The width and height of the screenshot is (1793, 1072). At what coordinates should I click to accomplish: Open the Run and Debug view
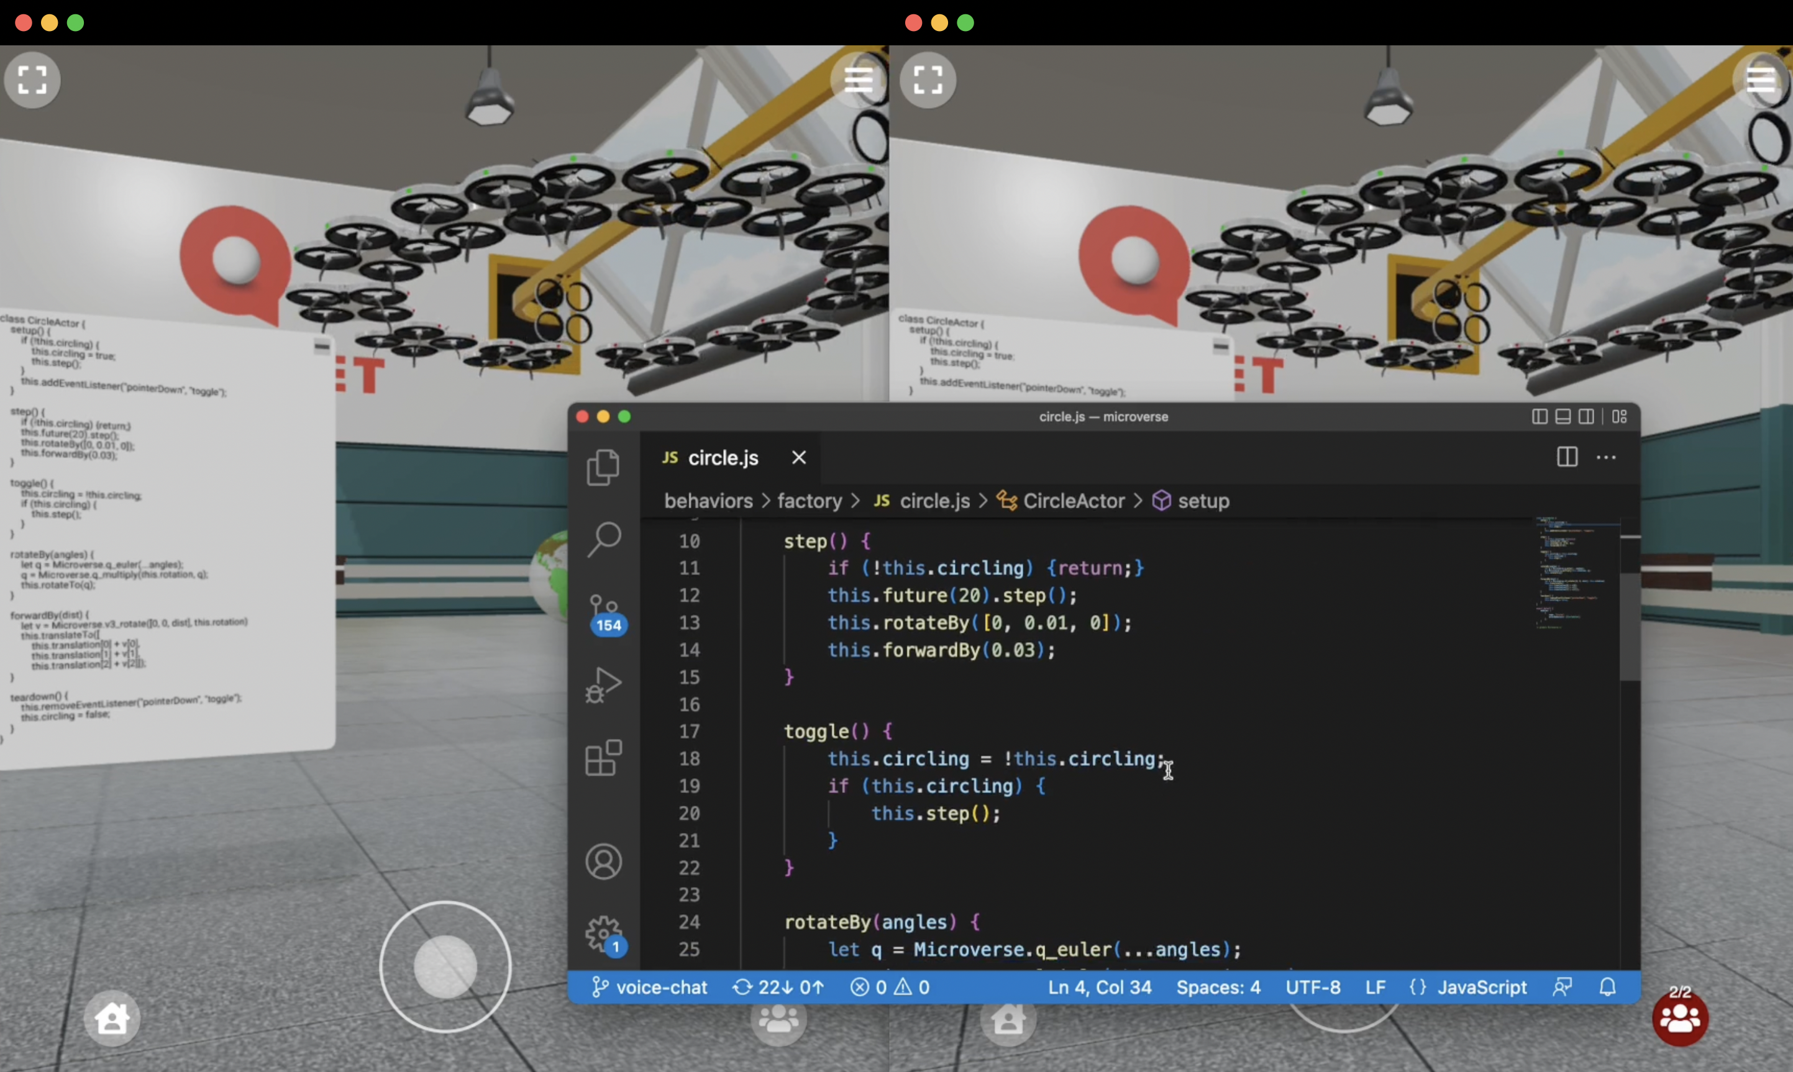603,684
